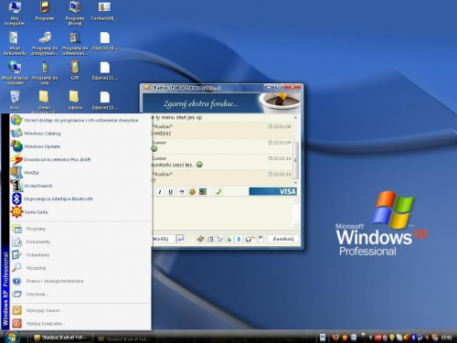Click the Firefox icon in taskbar
The height and width of the screenshot is (343, 457).
pyautogui.click(x=335, y=338)
